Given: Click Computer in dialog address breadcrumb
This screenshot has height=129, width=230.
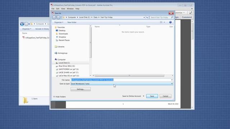Looking at the screenshot, I should point(72,17).
